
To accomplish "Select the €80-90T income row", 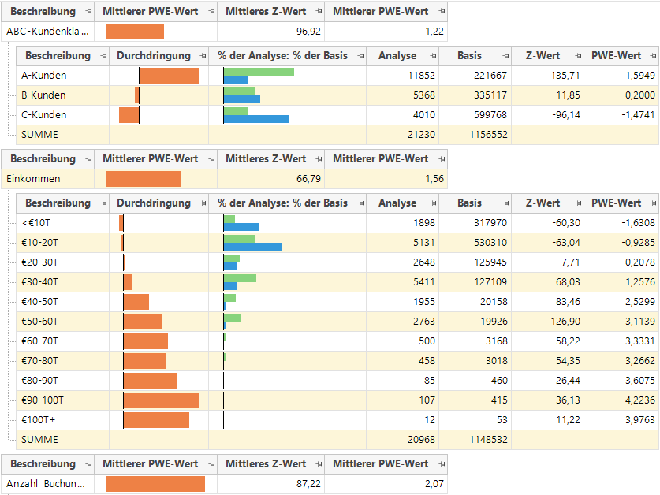I will click(x=337, y=381).
